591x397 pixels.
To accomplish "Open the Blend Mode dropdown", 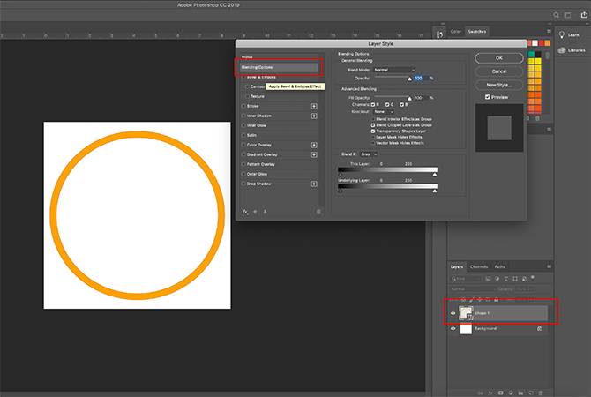I will tap(394, 70).
